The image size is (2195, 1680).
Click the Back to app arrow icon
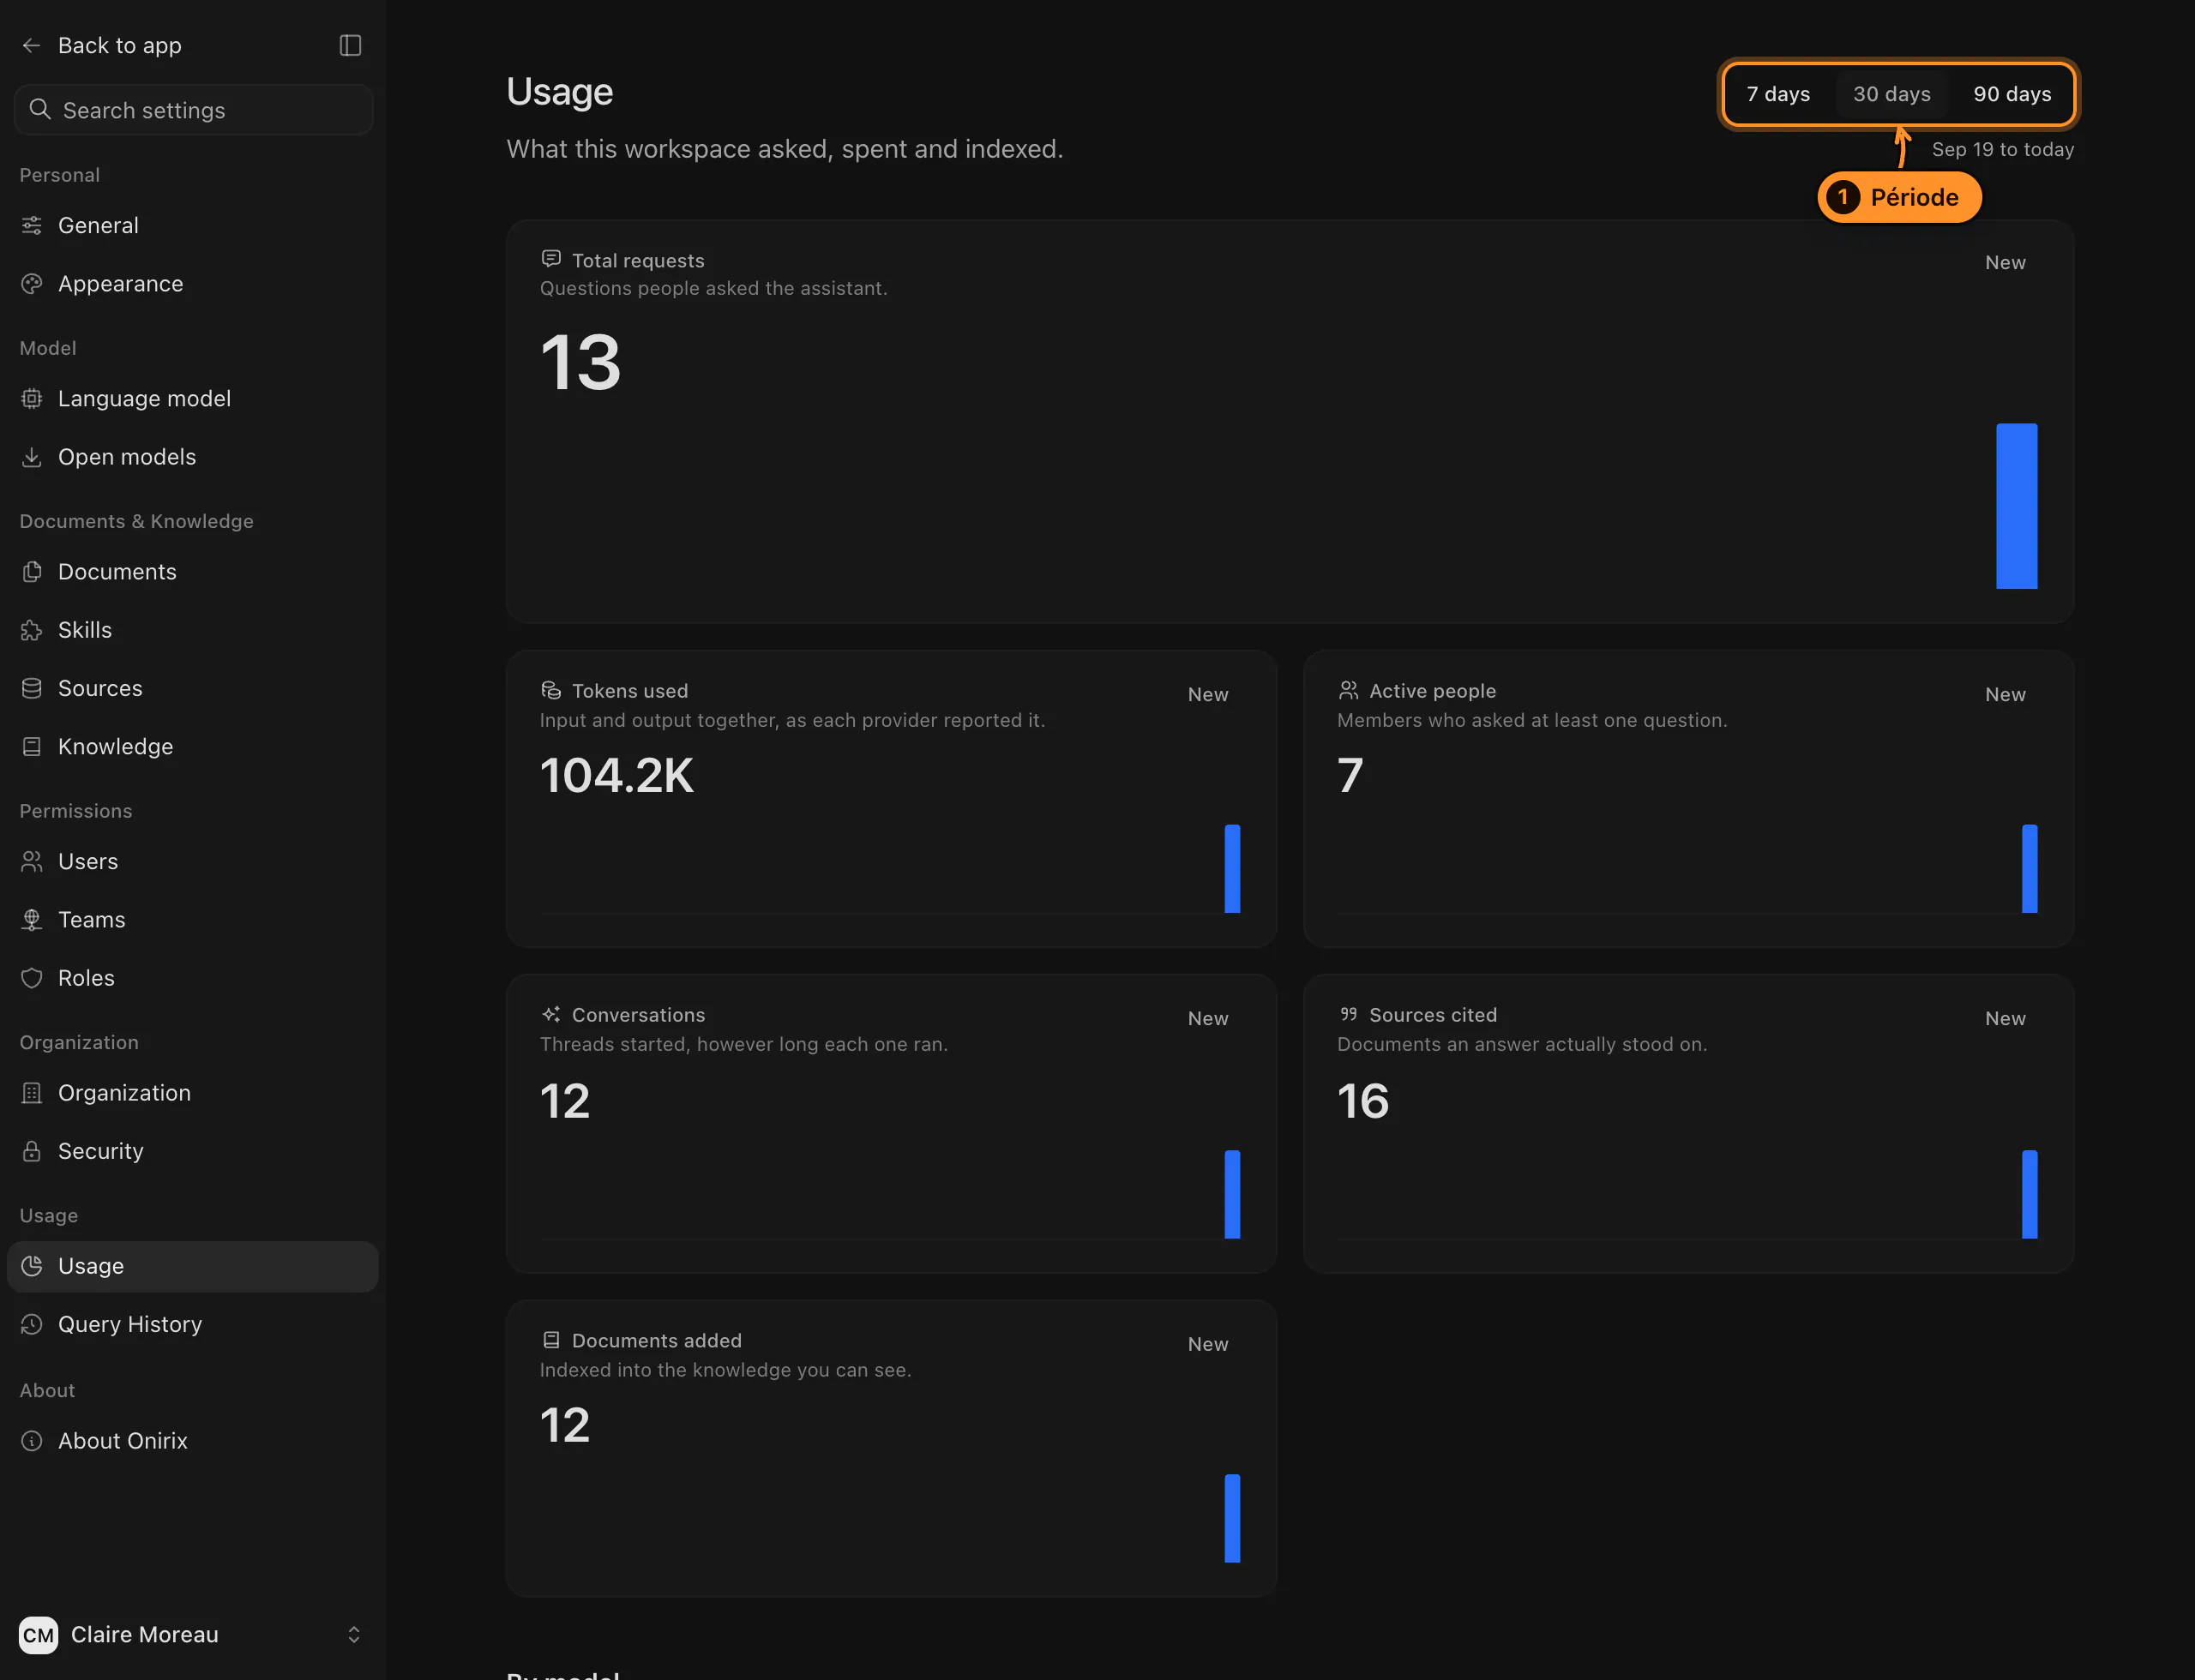coord(31,45)
